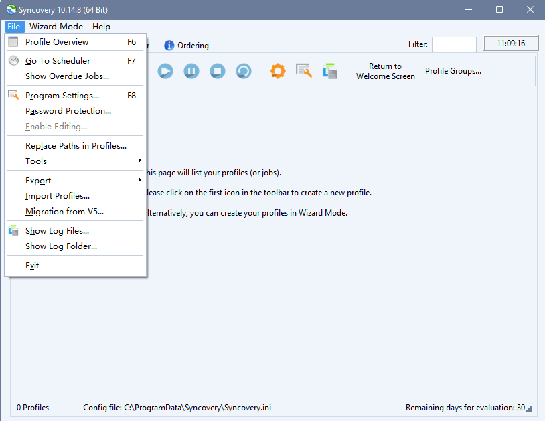This screenshot has height=421, width=545.
Task: Click the blue info Ordering icon
Action: (169, 46)
